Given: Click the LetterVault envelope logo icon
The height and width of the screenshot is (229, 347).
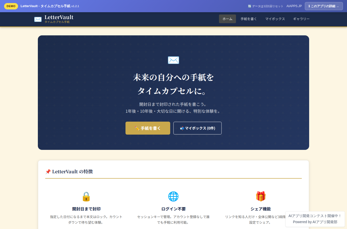Looking at the screenshot, I should pos(38,19).
